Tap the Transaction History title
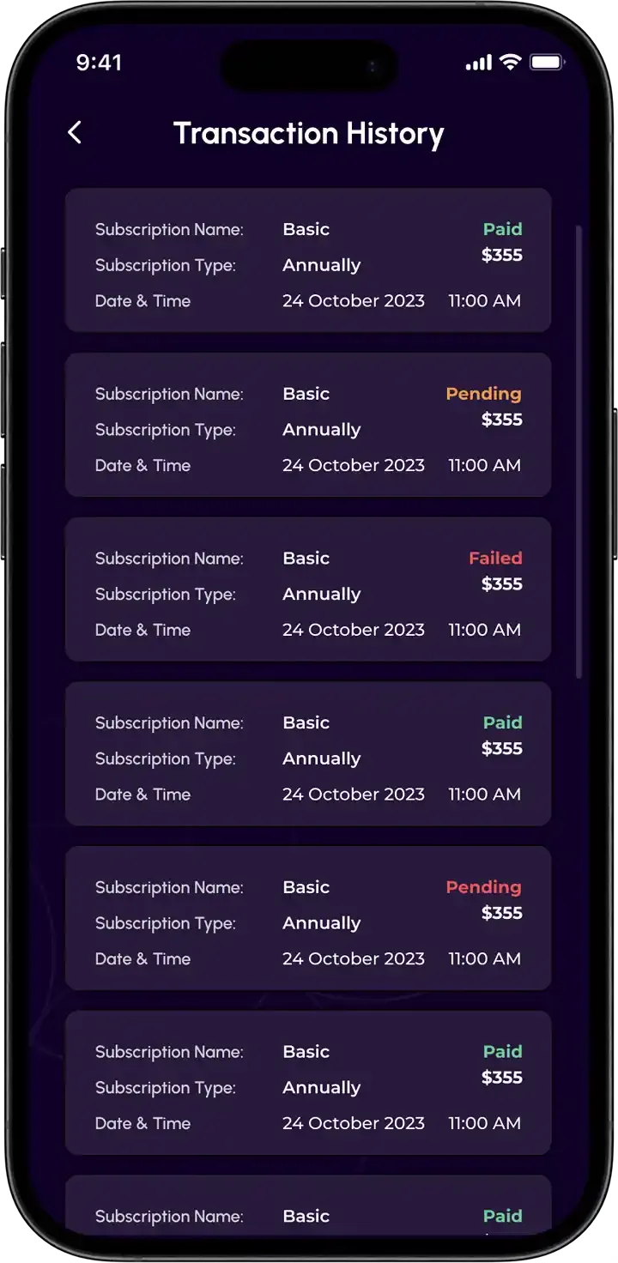The image size is (618, 1263). [308, 133]
